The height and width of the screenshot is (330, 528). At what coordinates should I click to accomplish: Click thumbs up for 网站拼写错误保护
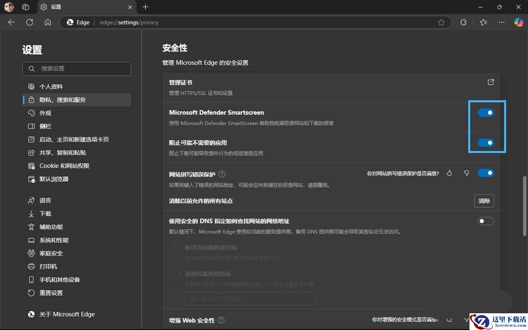click(x=449, y=173)
